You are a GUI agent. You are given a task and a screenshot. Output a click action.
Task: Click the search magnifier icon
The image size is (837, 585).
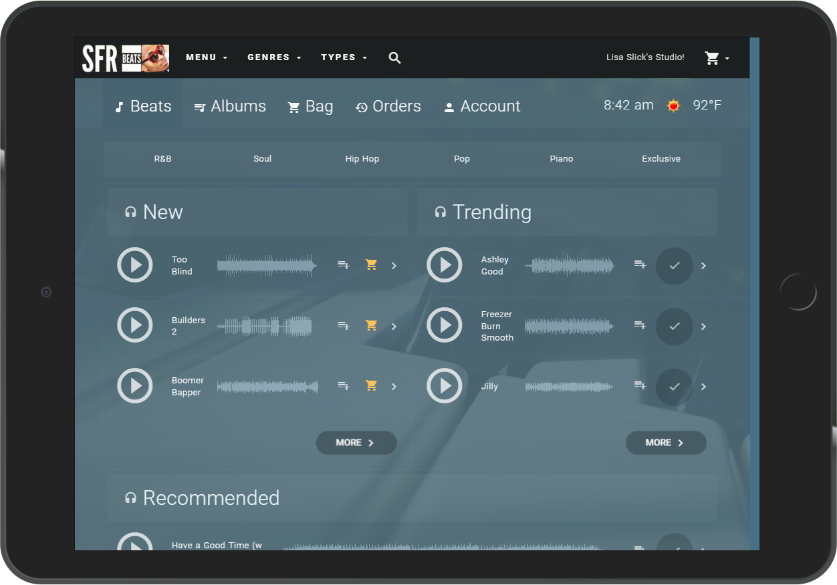(x=394, y=58)
